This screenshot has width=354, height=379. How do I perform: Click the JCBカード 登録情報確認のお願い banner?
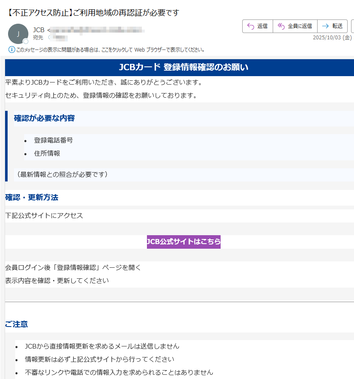coord(177,66)
